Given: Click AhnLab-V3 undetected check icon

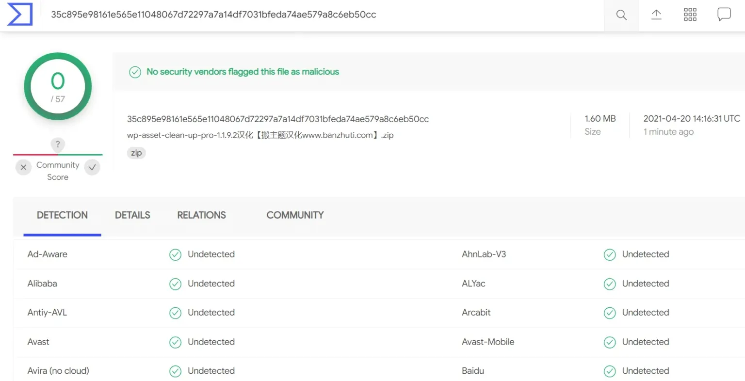Looking at the screenshot, I should pyautogui.click(x=610, y=254).
